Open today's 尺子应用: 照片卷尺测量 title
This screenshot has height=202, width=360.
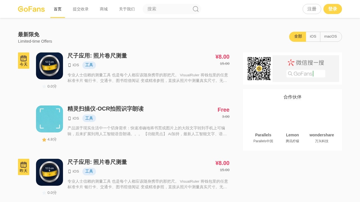(97, 56)
